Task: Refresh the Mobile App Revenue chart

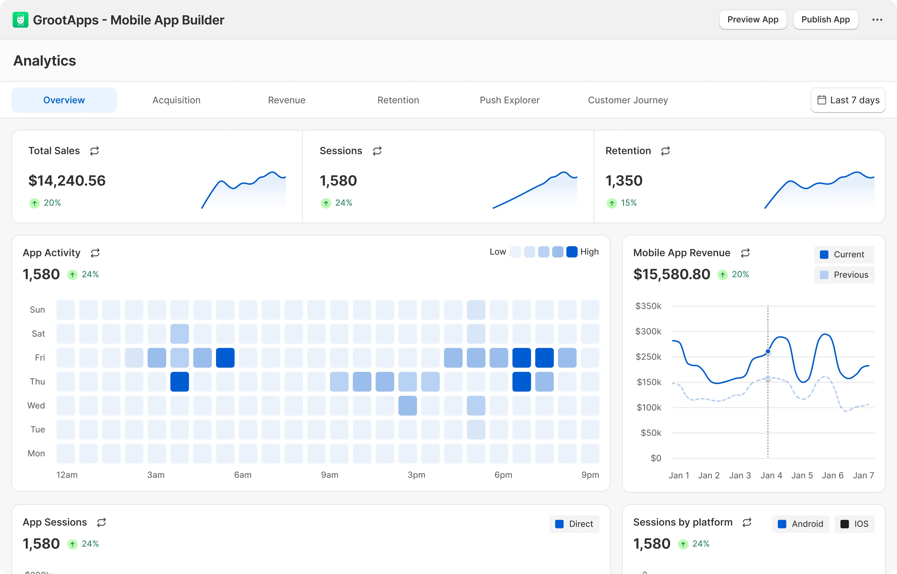Action: [745, 253]
